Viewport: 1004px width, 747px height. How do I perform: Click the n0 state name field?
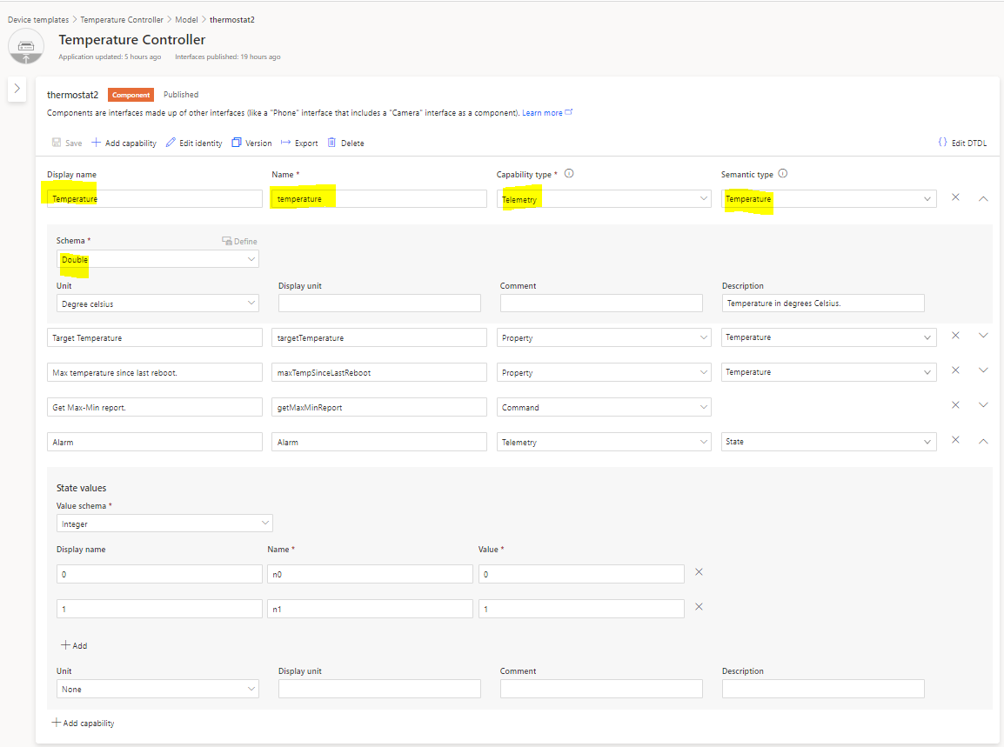pos(370,574)
